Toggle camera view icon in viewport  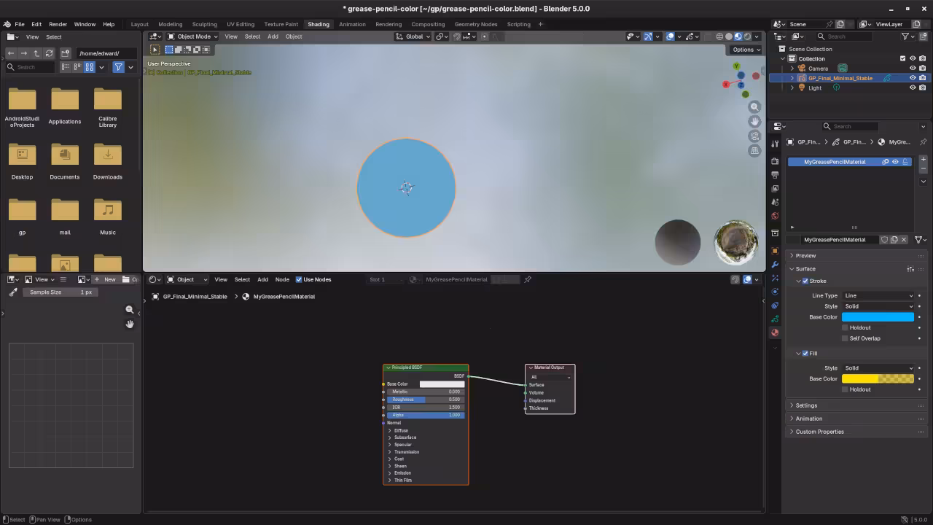754,136
